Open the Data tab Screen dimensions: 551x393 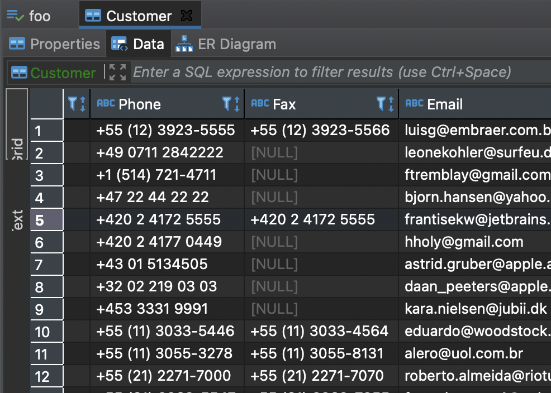tap(138, 44)
